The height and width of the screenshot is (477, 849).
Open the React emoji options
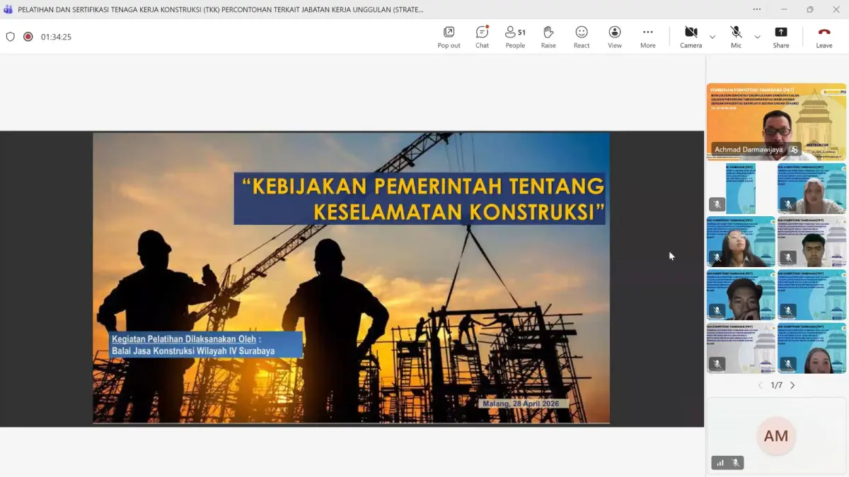click(582, 37)
